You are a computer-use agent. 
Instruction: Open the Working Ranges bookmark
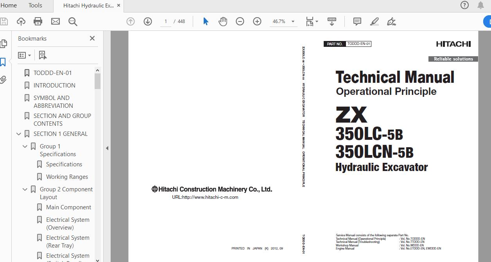click(67, 177)
